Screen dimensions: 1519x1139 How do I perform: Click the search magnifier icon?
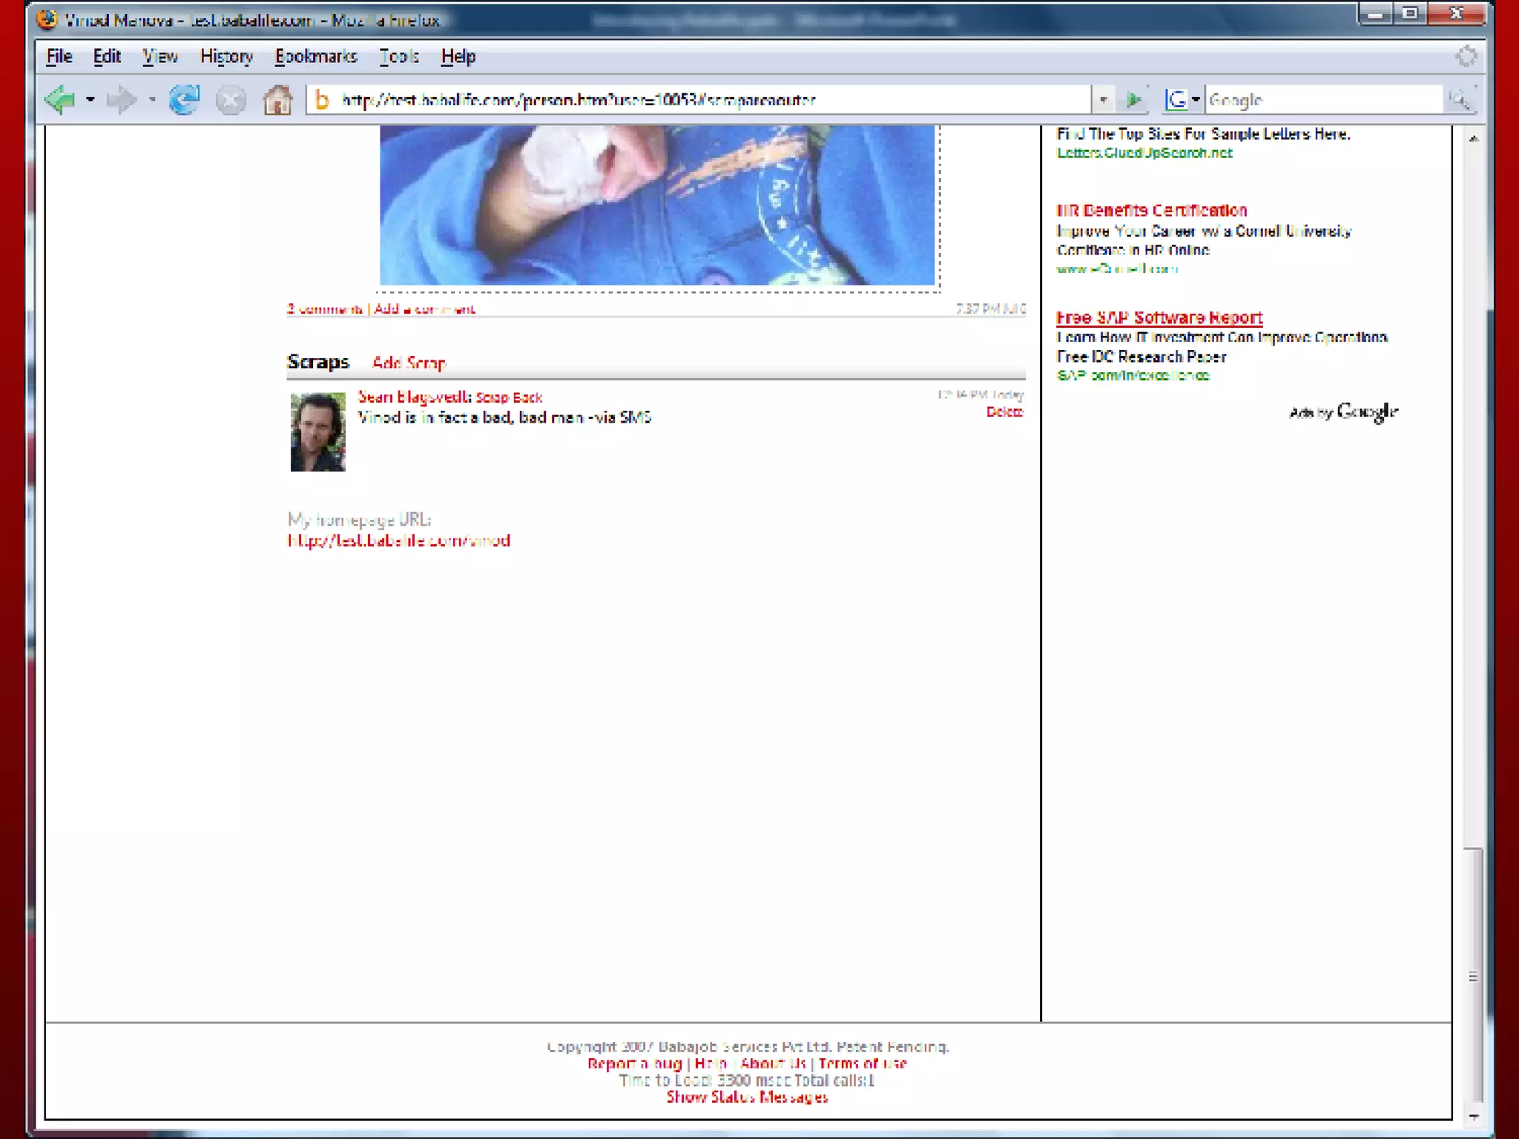click(1460, 99)
